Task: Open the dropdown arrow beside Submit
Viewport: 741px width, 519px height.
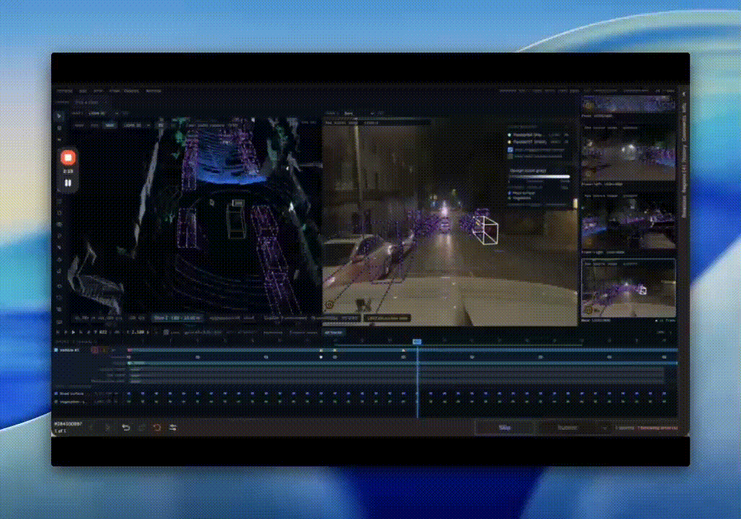Action: [605, 427]
